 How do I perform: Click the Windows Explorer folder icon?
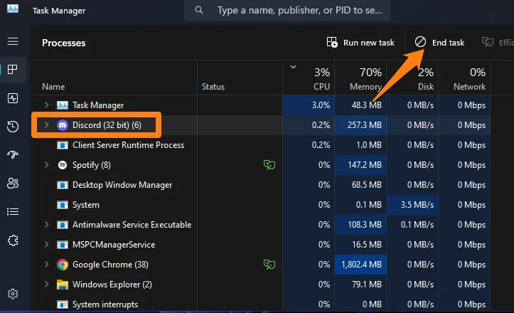tap(63, 285)
